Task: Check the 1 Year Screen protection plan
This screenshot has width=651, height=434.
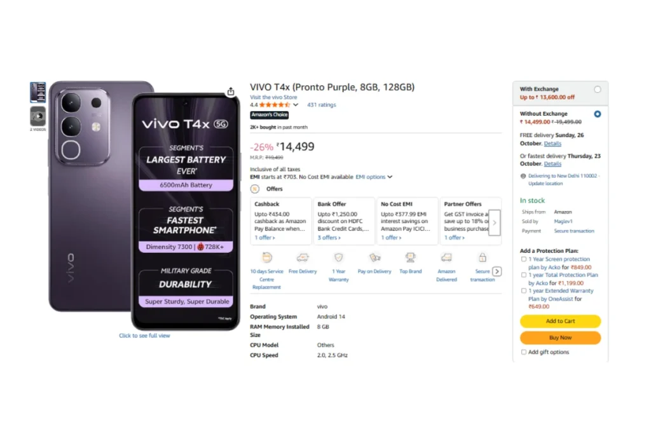Action: 523,259
